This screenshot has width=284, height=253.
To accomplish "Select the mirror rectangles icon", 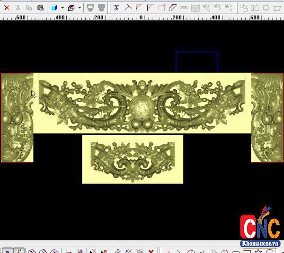I will click(x=255, y=8).
